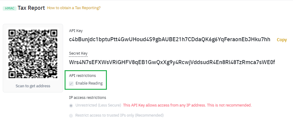Click the 'API Key' label
The width and height of the screenshot is (293, 123).
tap(76, 31)
